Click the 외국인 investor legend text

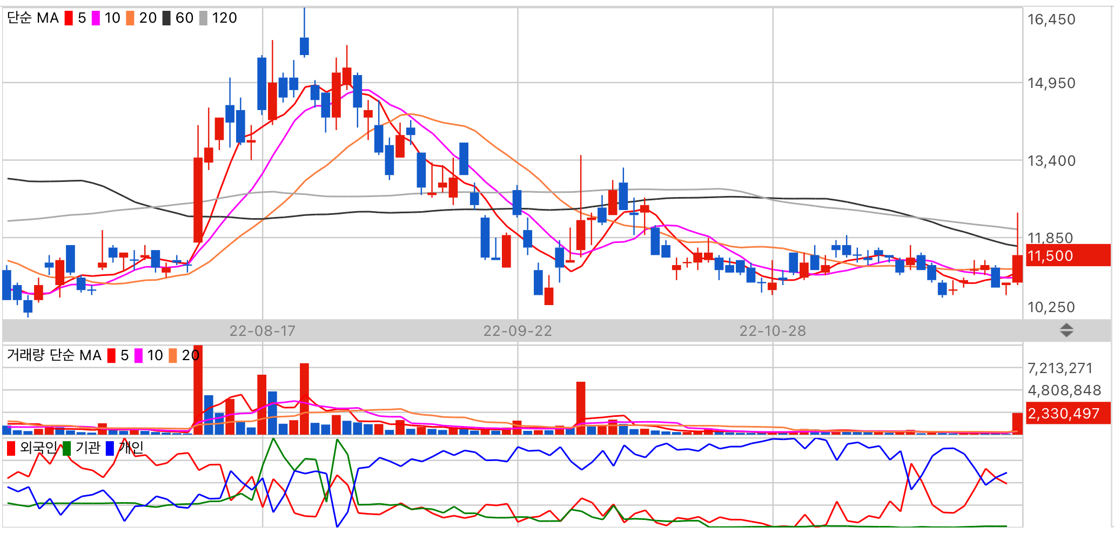38,448
